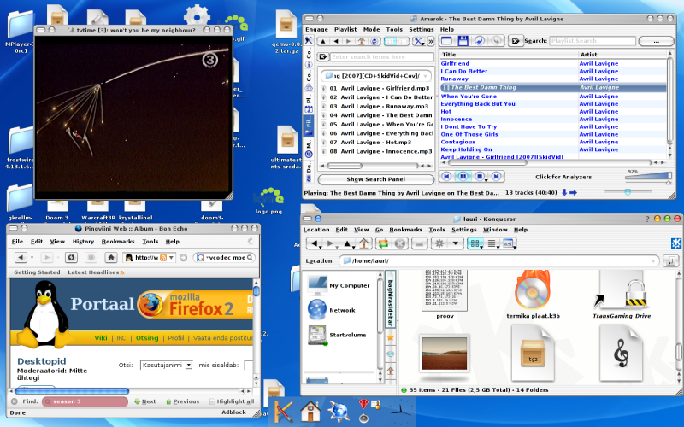Open the Playlists sidebar tab in Amarok

(x=309, y=103)
